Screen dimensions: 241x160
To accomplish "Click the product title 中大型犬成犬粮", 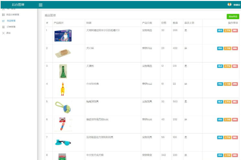I will 95,155.
